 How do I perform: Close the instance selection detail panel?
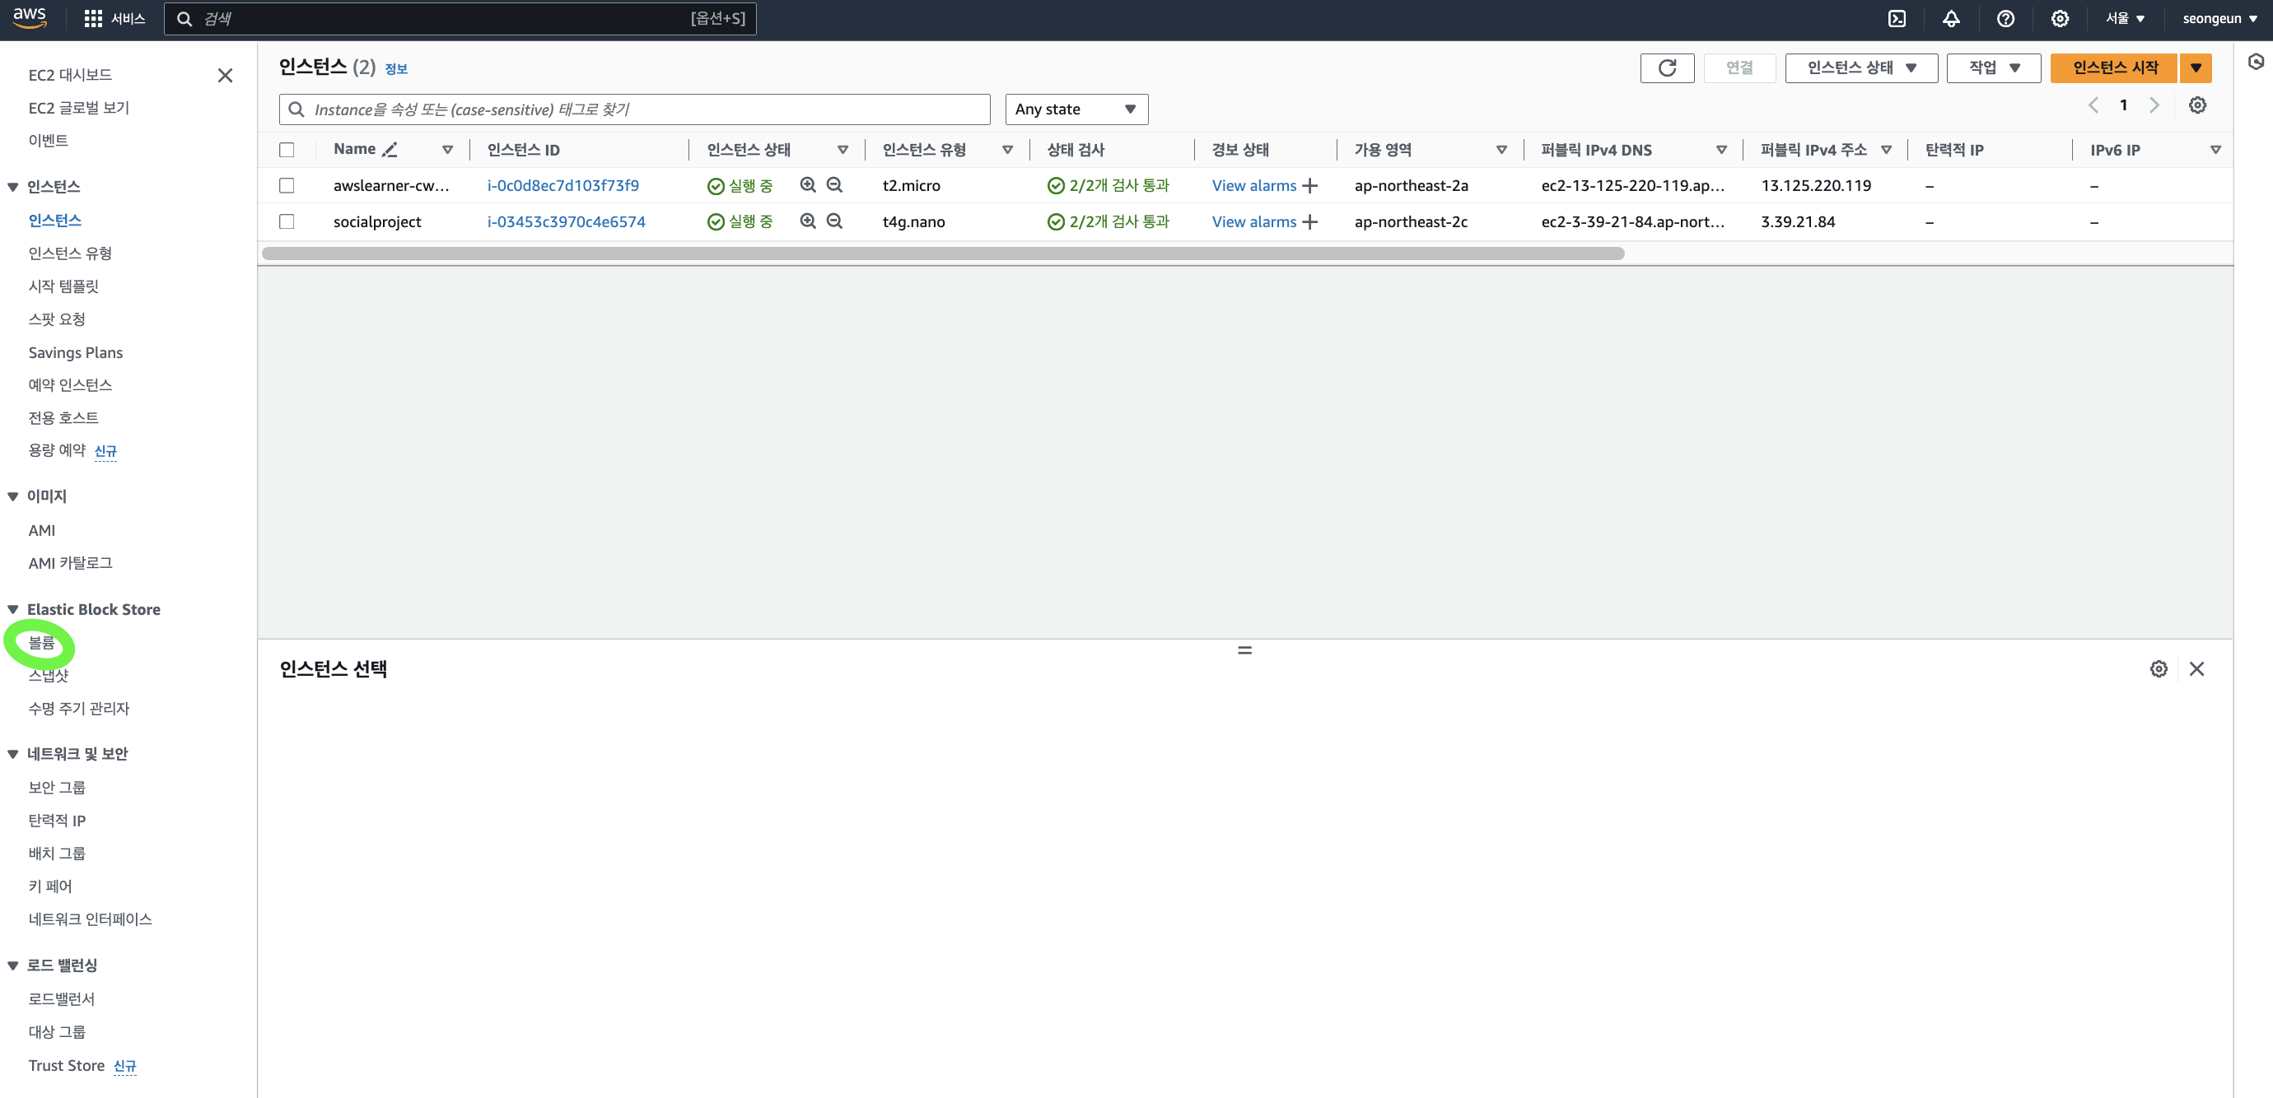coord(2196,668)
